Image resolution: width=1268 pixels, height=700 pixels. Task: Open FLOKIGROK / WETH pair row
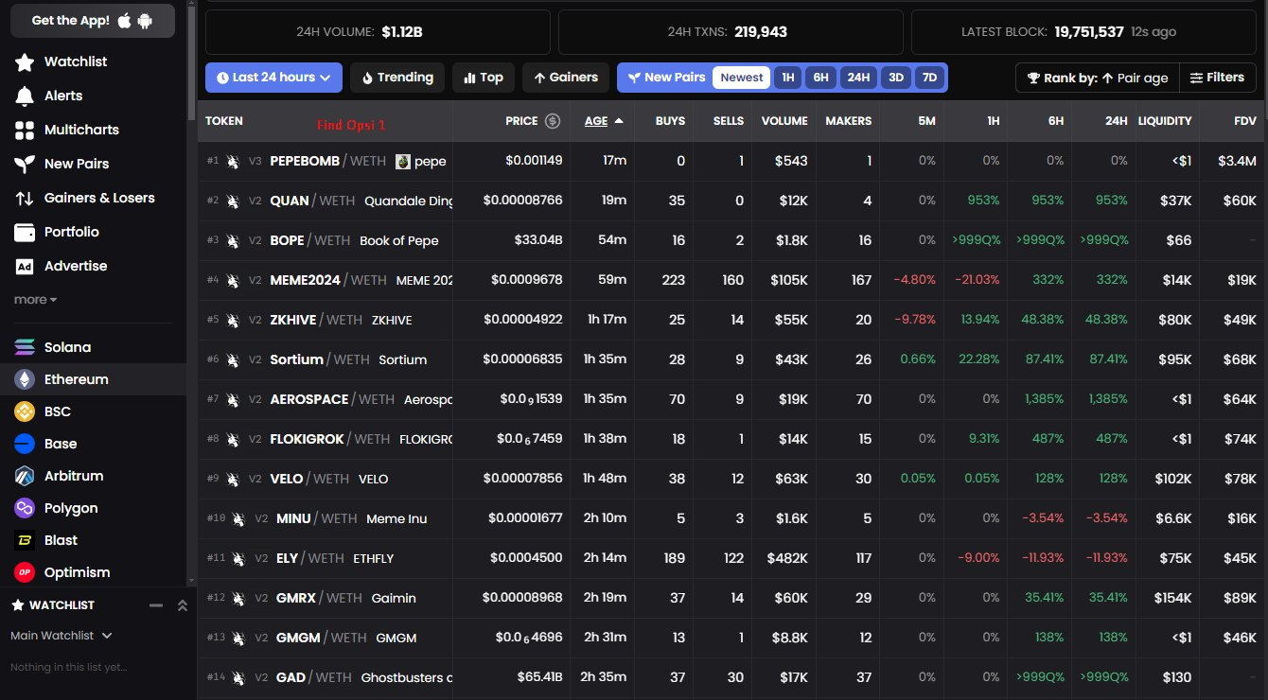coord(732,439)
